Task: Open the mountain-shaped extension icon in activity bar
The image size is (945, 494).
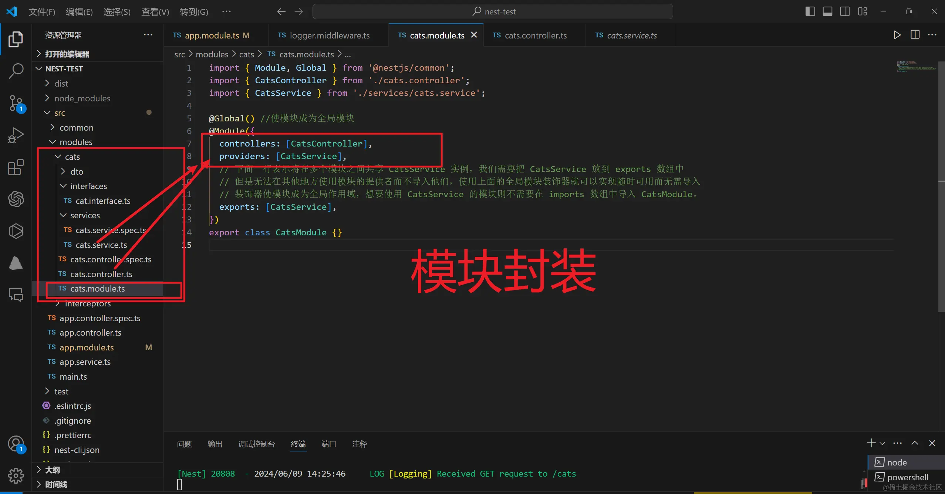Action: point(16,263)
